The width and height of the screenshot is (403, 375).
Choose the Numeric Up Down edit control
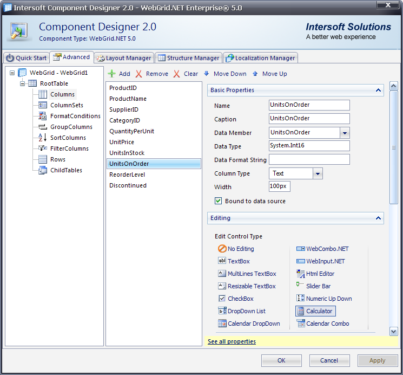point(324,299)
